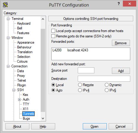This screenshot has height=133, width=138.
Task: Click the PuTTY icon in the title bar
Action: pos(5,5)
